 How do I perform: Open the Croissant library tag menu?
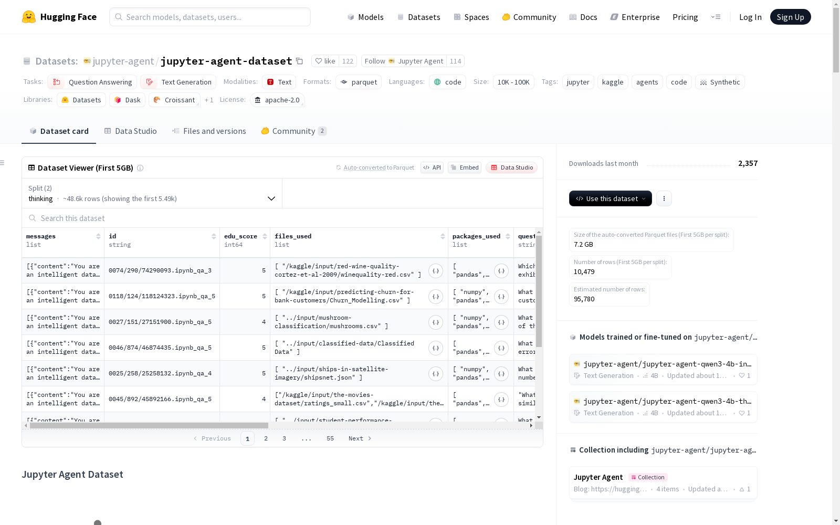click(174, 100)
